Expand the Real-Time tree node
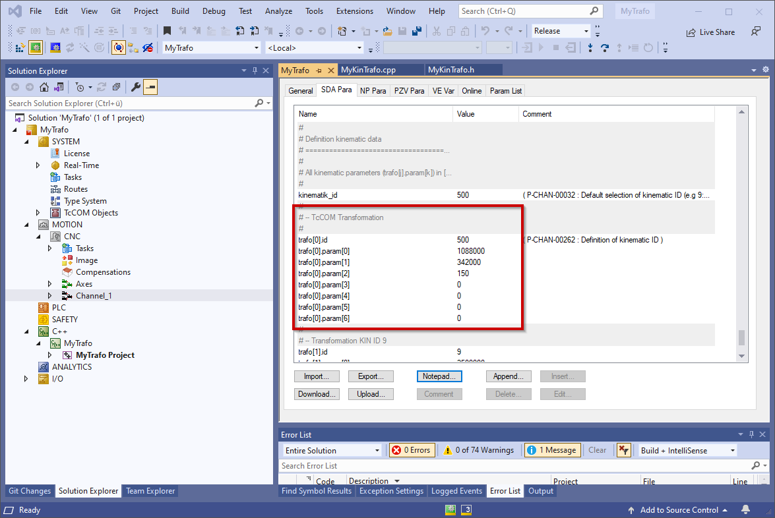 (x=38, y=165)
